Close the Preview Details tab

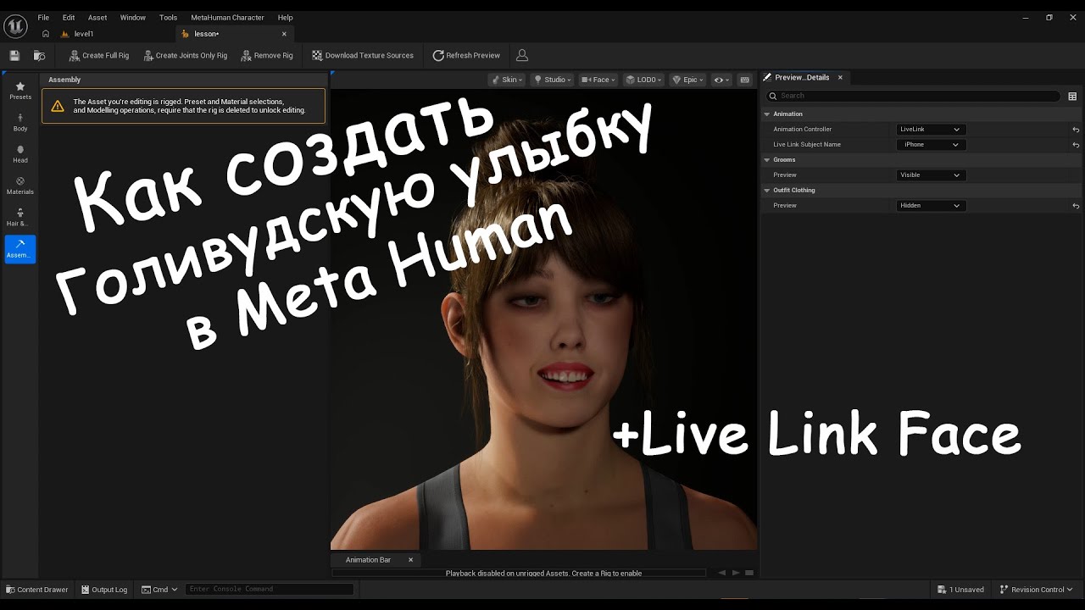click(x=840, y=77)
